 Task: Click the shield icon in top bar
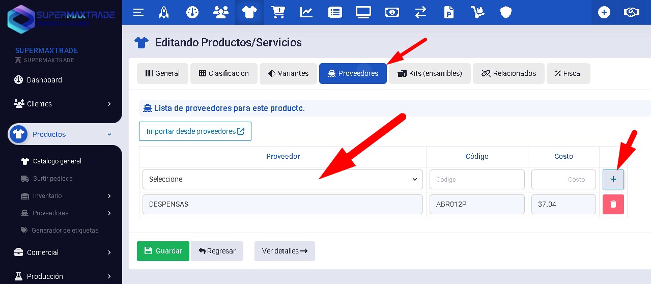pyautogui.click(x=506, y=12)
